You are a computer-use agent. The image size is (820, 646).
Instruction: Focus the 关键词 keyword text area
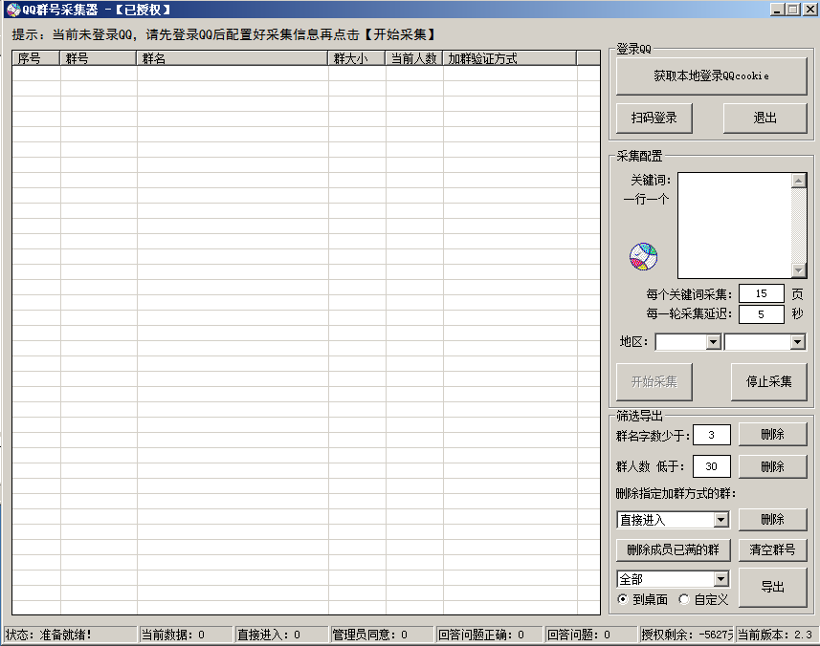pyautogui.click(x=735, y=226)
